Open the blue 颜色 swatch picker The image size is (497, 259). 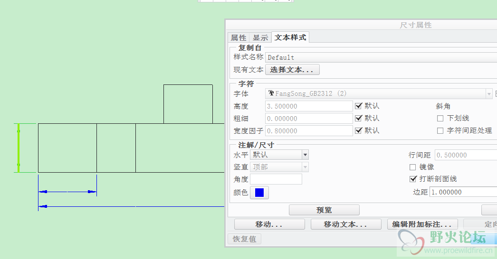pyautogui.click(x=259, y=193)
